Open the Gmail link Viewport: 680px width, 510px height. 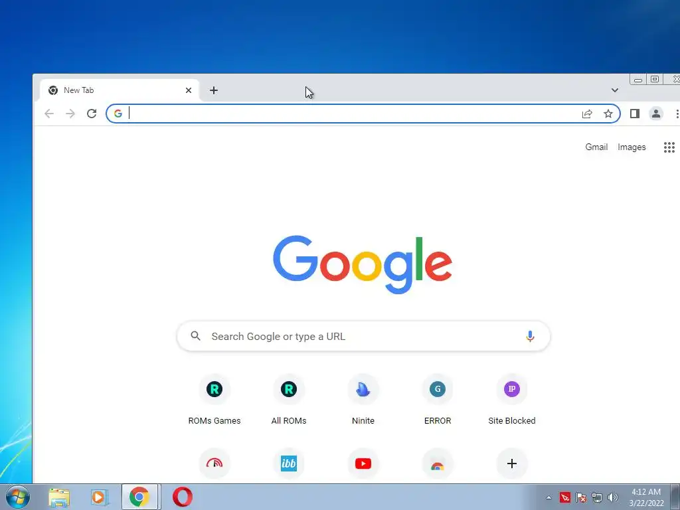[596, 147]
